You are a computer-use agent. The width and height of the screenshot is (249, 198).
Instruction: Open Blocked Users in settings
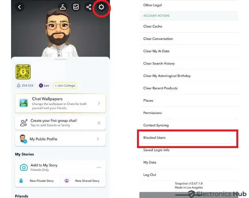[x=188, y=138]
